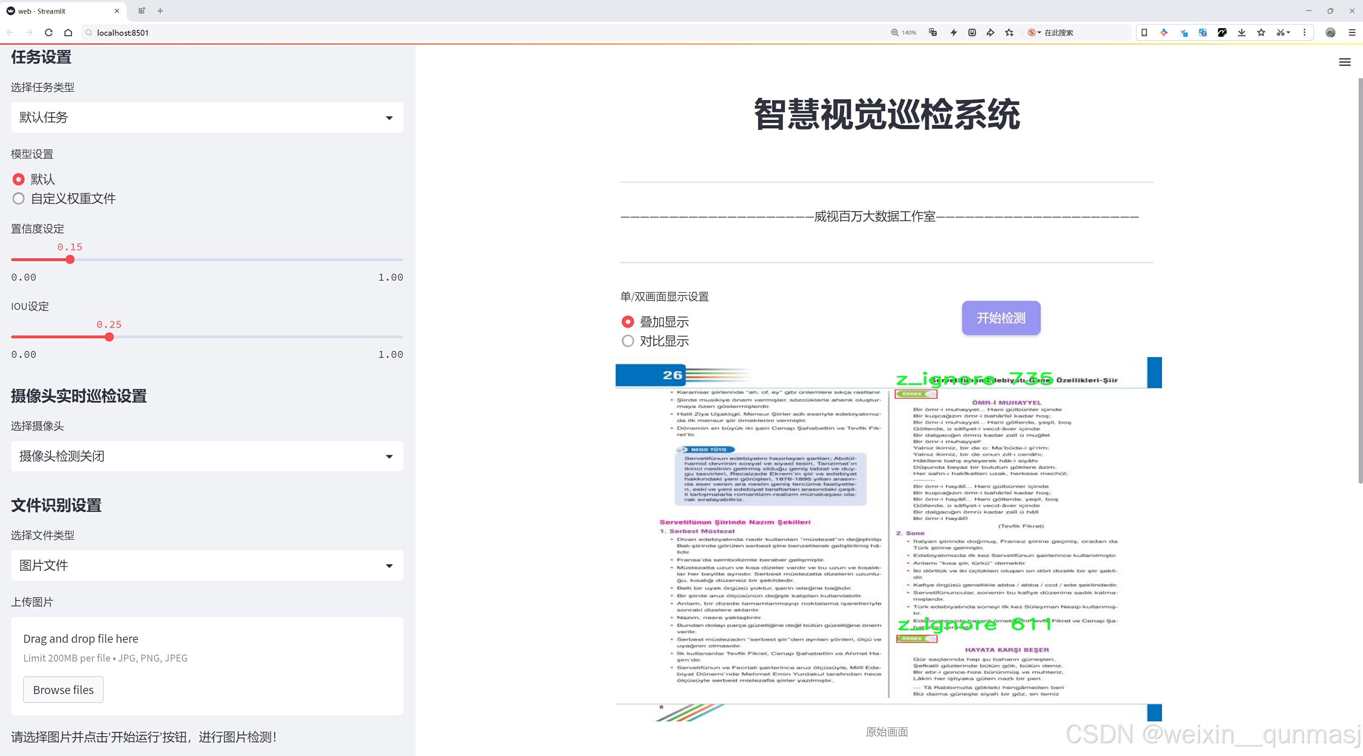Open the mobile device view icon
The height and width of the screenshot is (756, 1363).
click(x=1144, y=33)
